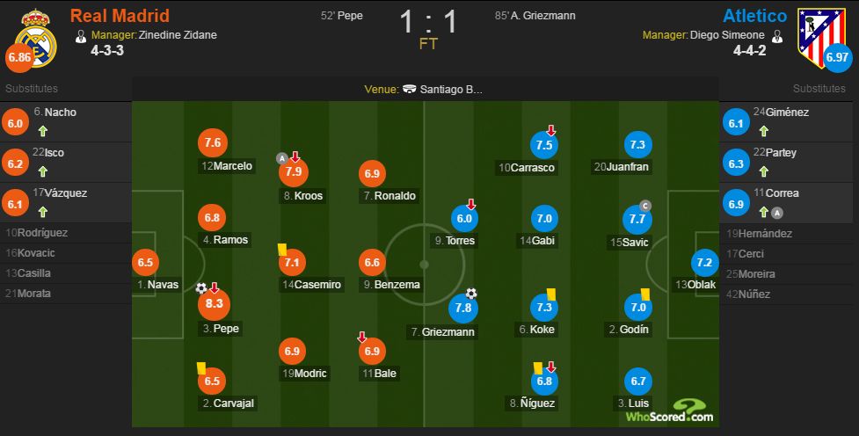Viewport: 859px width, 436px height.
Task: Click the Atletico club crest
Action: coord(821,37)
